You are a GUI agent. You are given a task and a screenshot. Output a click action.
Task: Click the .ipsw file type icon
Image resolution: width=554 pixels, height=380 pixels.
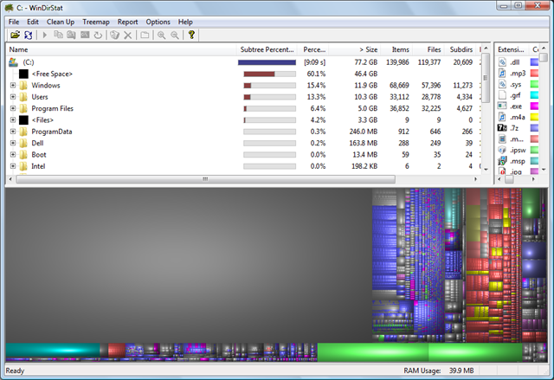[x=502, y=150]
